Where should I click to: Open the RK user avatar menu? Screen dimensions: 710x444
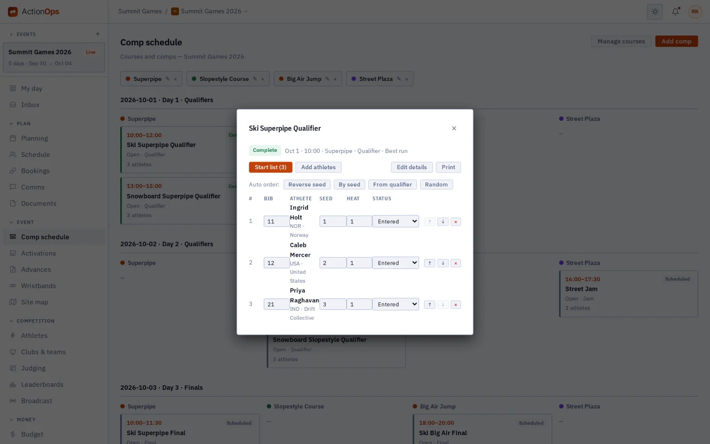(695, 12)
